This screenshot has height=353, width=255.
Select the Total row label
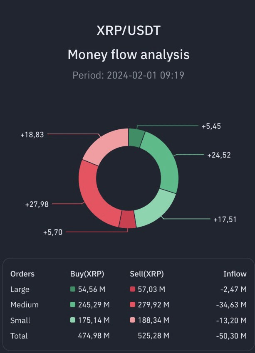point(19,336)
